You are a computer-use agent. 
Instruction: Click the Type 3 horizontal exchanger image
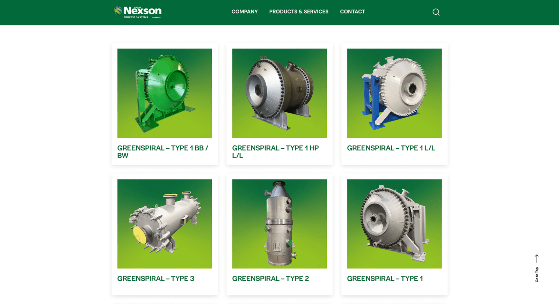click(x=165, y=224)
